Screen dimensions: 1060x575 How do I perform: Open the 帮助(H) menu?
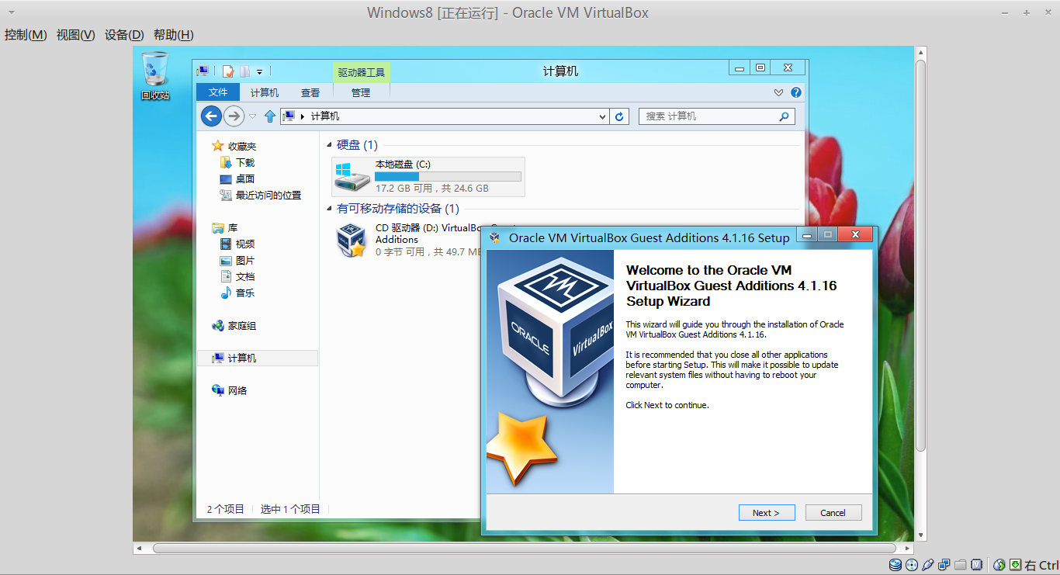tap(173, 35)
